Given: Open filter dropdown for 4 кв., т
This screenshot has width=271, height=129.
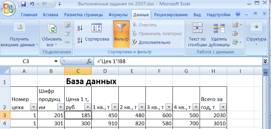Looking at the screenshot, I should coord(196,107).
